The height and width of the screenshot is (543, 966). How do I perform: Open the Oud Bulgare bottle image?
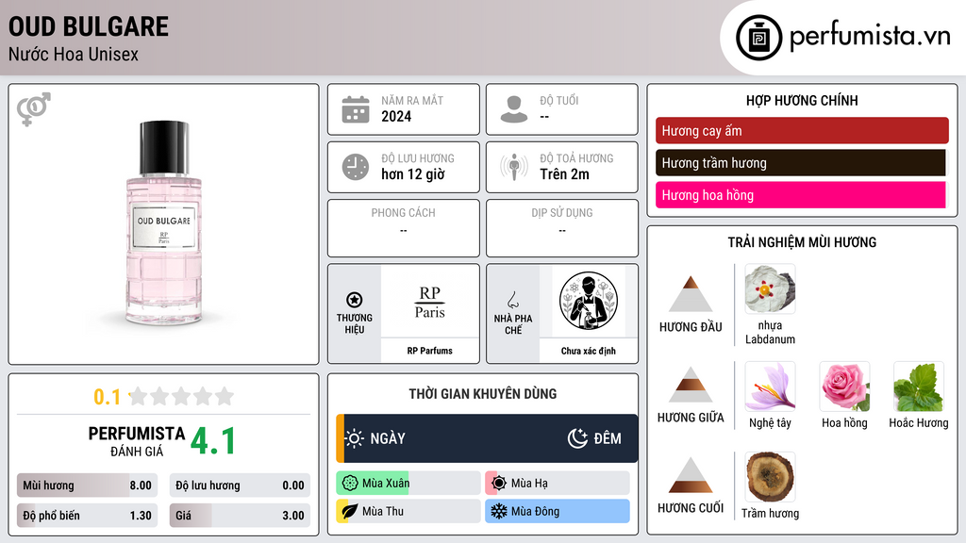click(164, 222)
